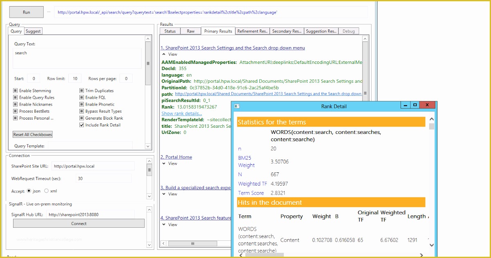Select the json accept radio button
The width and height of the screenshot is (491, 258).
pyautogui.click(x=29, y=191)
